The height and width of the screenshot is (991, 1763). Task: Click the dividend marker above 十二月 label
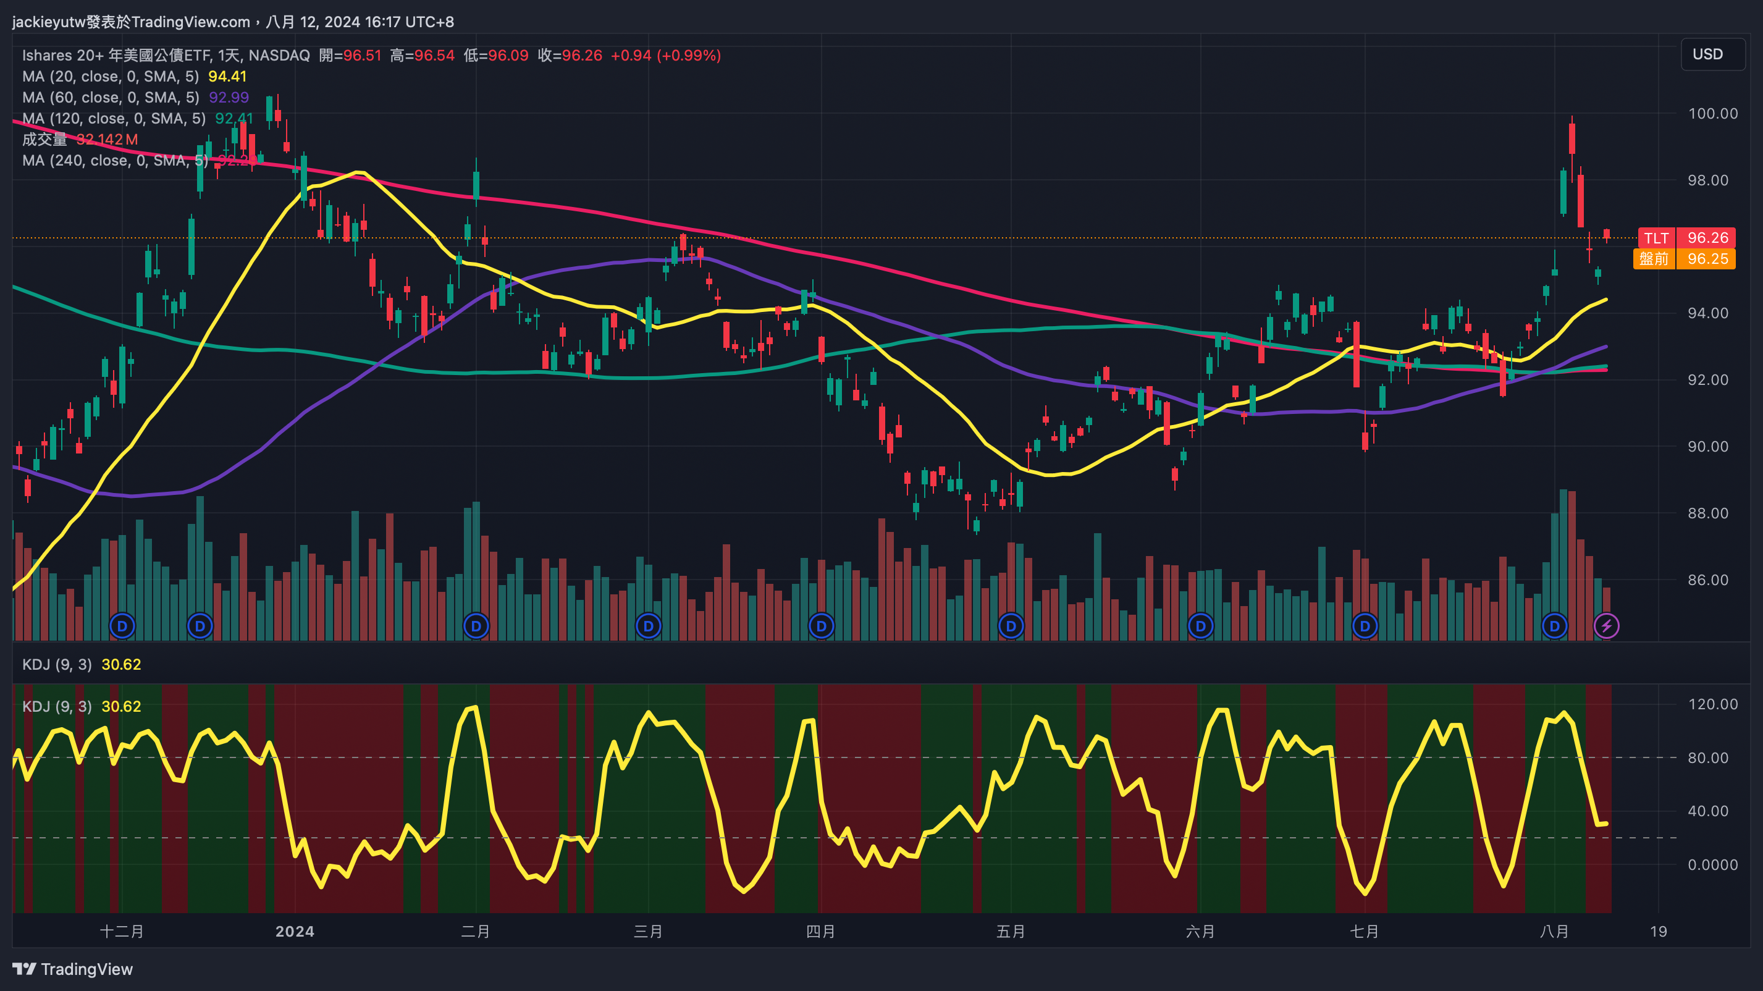click(x=122, y=625)
